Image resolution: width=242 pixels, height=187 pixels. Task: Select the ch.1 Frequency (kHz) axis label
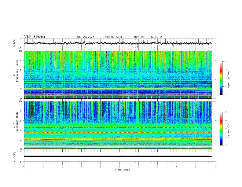[x=16, y=71]
